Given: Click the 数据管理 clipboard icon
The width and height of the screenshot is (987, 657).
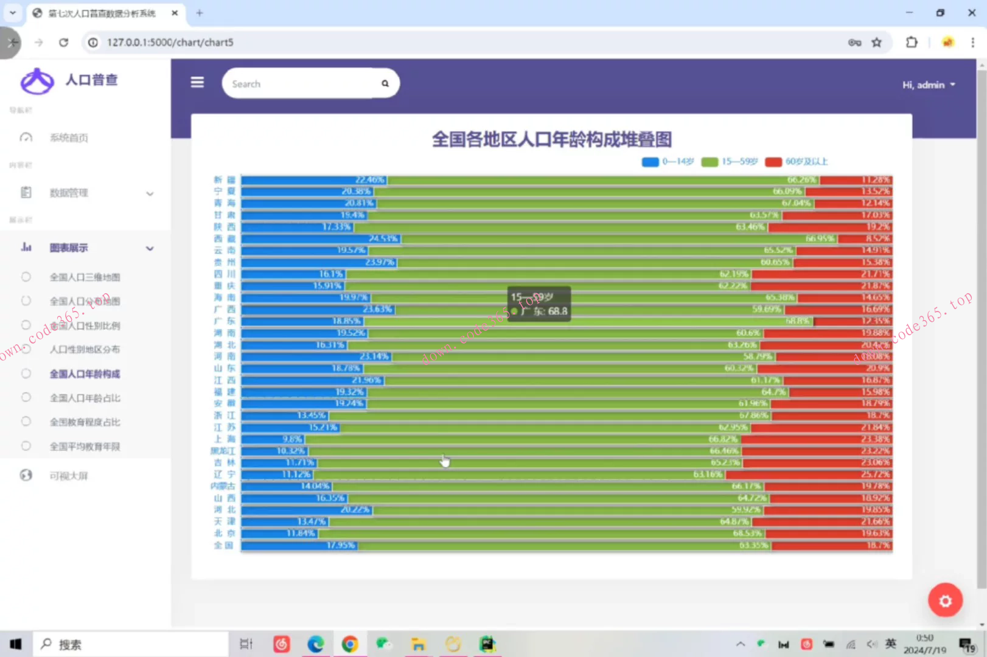Looking at the screenshot, I should click(26, 192).
